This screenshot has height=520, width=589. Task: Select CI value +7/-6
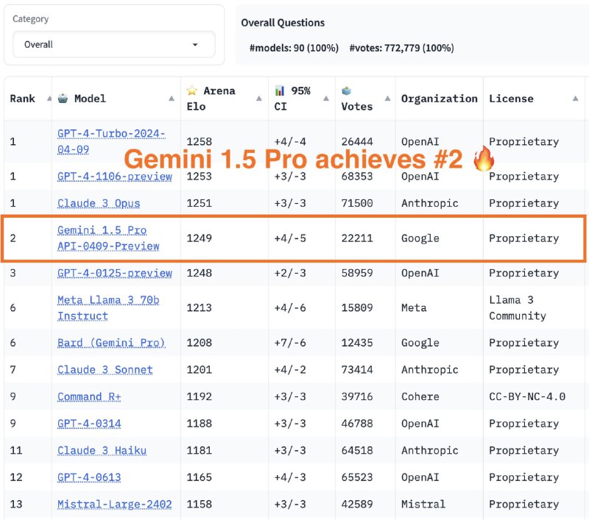(290, 343)
